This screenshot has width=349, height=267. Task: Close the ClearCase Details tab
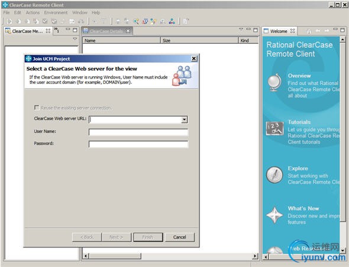pos(128,31)
